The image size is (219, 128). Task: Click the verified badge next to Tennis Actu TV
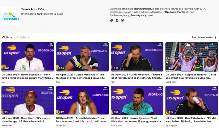point(43,9)
